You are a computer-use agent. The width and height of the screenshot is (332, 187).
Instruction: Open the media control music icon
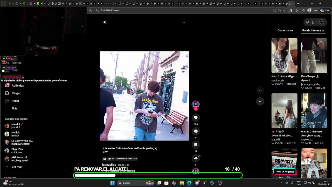tap(291, 10)
